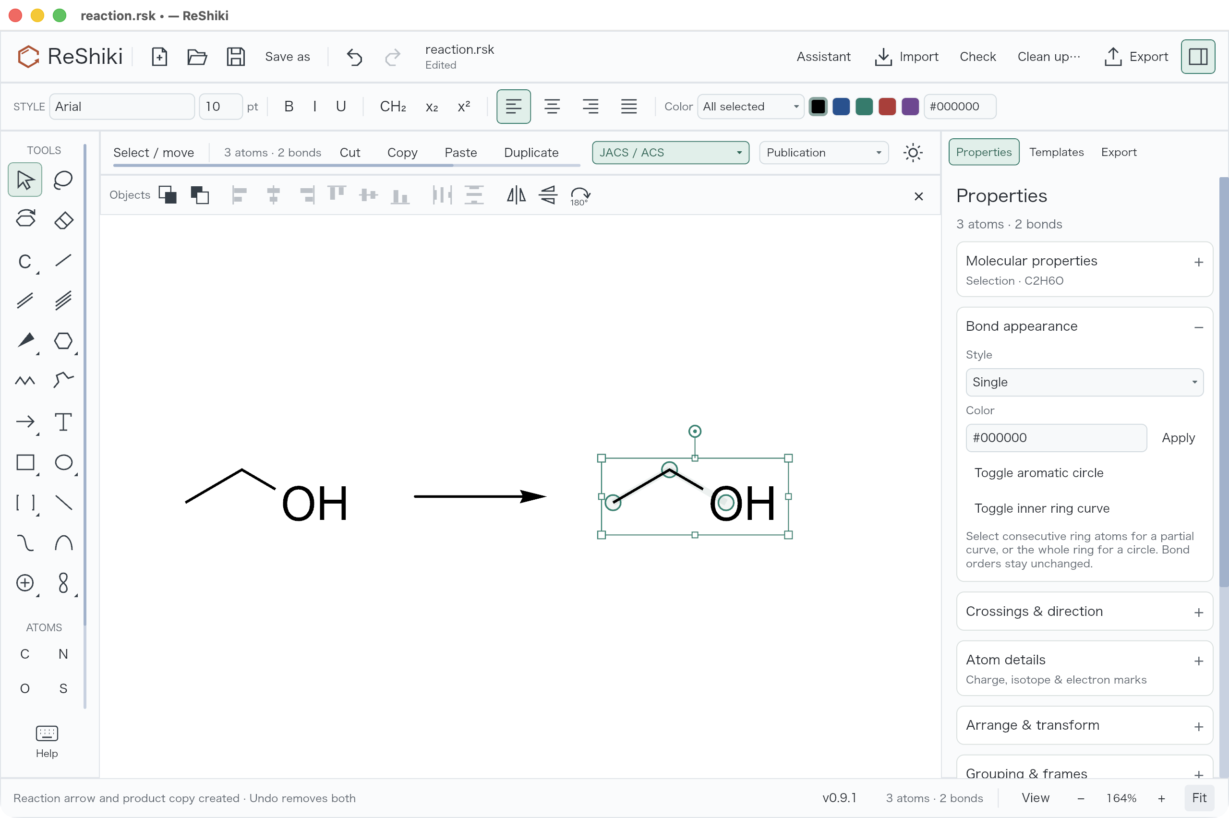The image size is (1229, 818).
Task: Open the keyboard Help
Action: click(x=47, y=741)
